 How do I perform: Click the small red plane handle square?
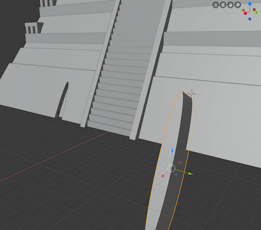click(x=180, y=163)
